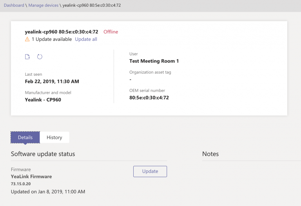The image size is (301, 206).
Task: Select the device name heading text
Action: pos(62,32)
